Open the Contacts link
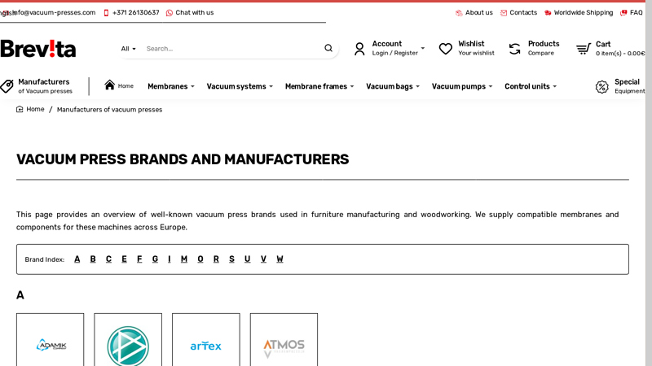The height and width of the screenshot is (366, 652). pyautogui.click(x=523, y=13)
